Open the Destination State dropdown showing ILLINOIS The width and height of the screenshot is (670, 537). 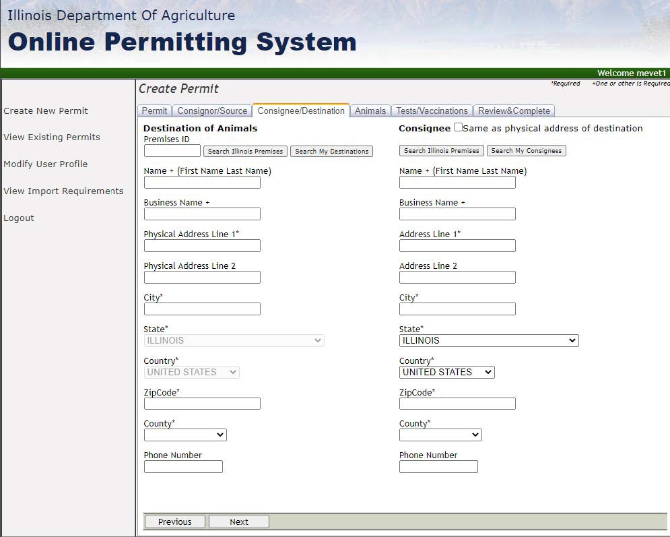click(234, 340)
